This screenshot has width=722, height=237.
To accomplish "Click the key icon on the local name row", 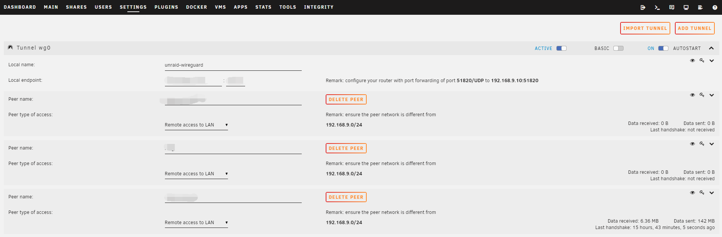I will 702,61.
